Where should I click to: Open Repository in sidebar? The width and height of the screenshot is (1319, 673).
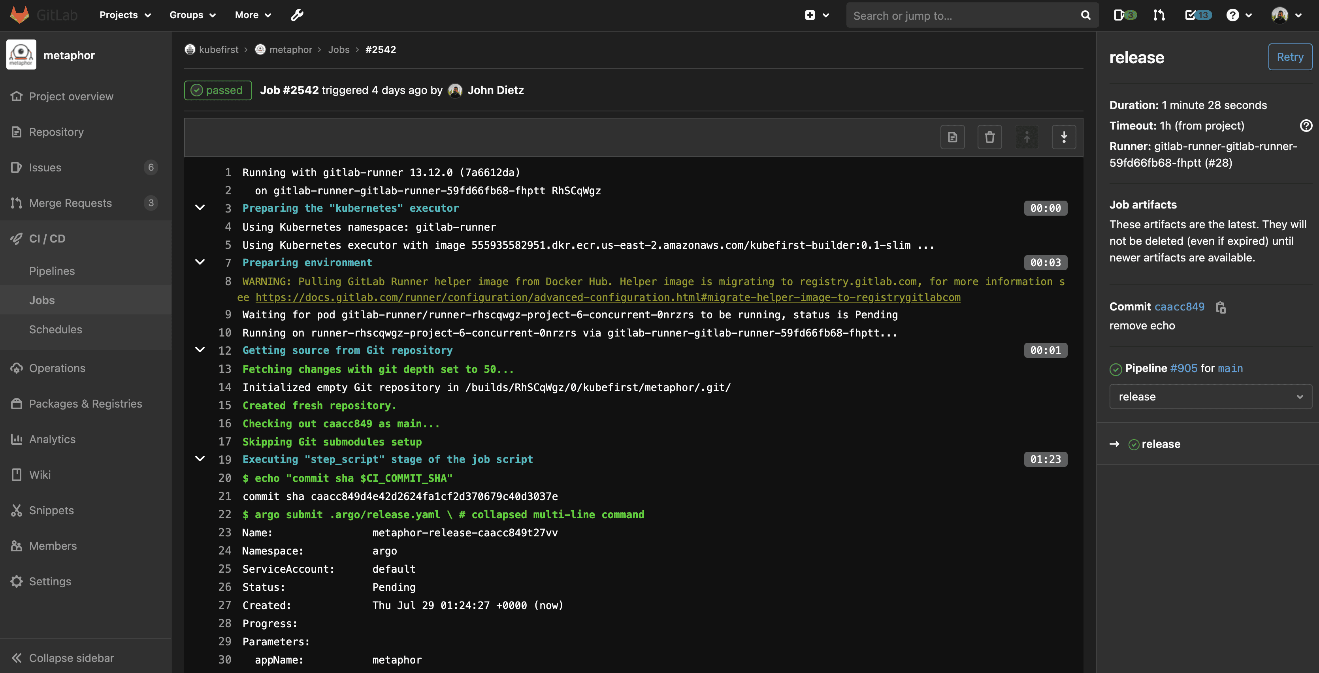pos(85,132)
